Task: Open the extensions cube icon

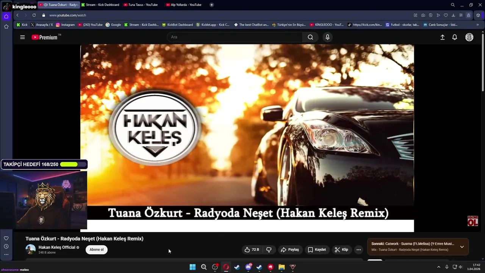Action: tap(478, 15)
